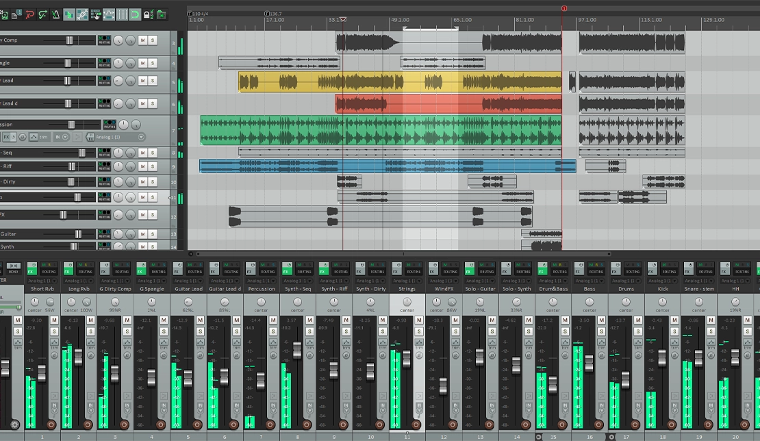Click the WindFX channel name label
The height and width of the screenshot is (441, 760).
click(x=444, y=289)
